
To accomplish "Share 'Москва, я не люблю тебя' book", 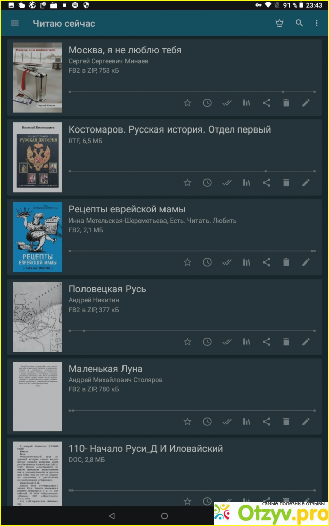I will [266, 103].
